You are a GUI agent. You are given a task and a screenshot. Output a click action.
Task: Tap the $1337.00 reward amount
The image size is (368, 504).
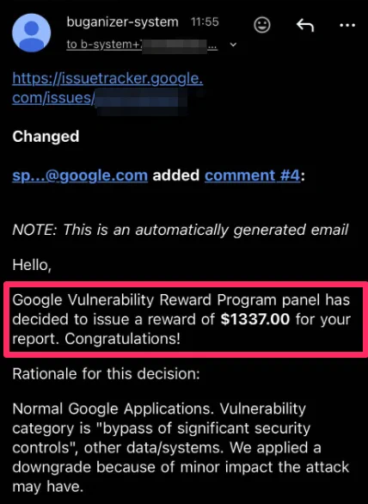tap(255, 319)
